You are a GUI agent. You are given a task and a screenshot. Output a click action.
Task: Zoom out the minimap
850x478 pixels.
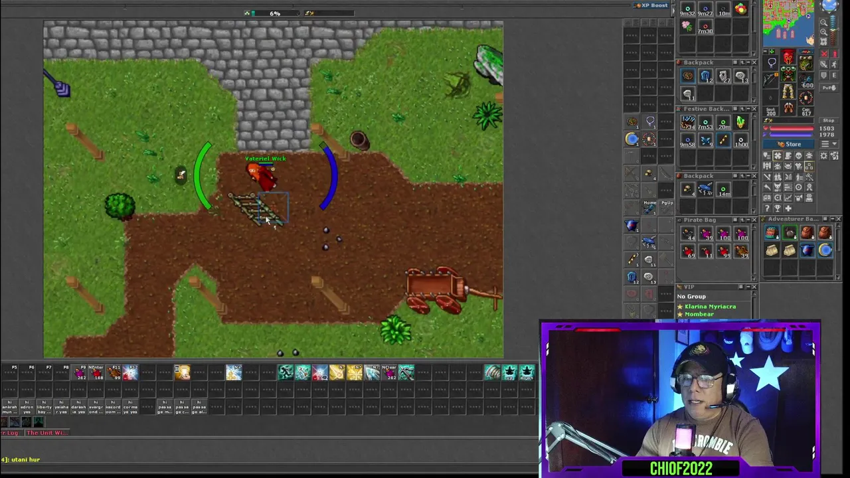click(x=823, y=23)
